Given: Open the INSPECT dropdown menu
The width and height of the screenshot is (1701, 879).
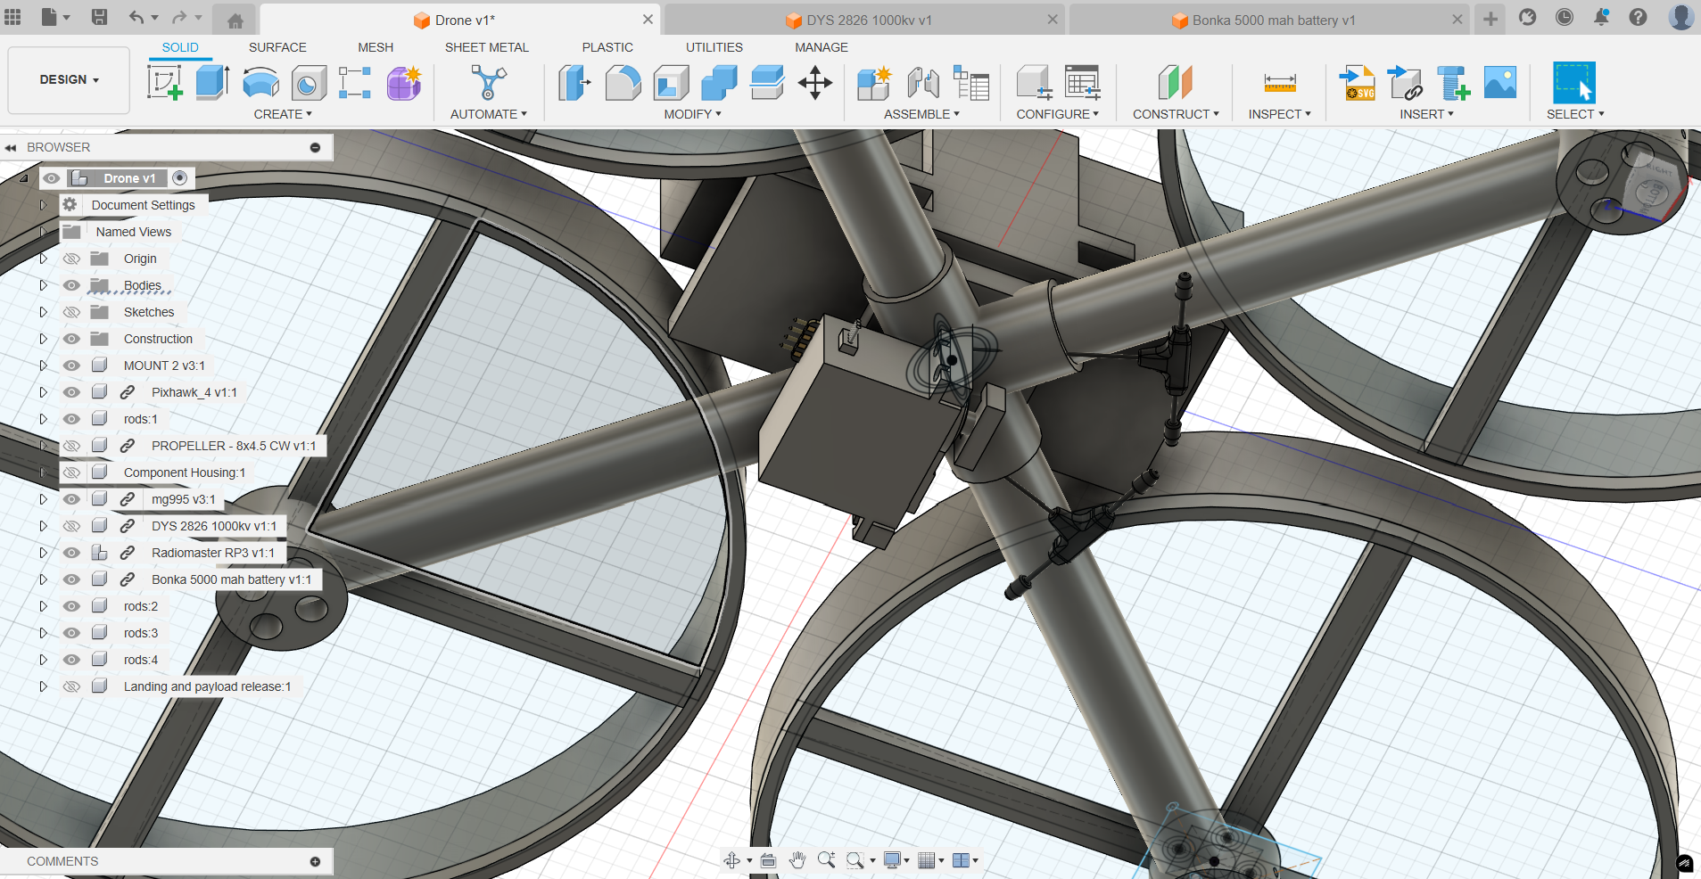Looking at the screenshot, I should point(1279,114).
